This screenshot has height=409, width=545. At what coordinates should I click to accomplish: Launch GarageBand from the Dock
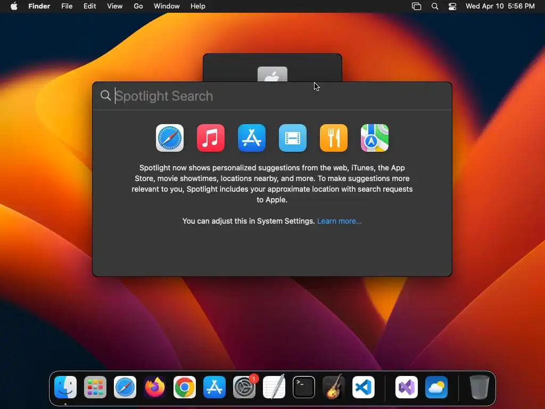[334, 387]
